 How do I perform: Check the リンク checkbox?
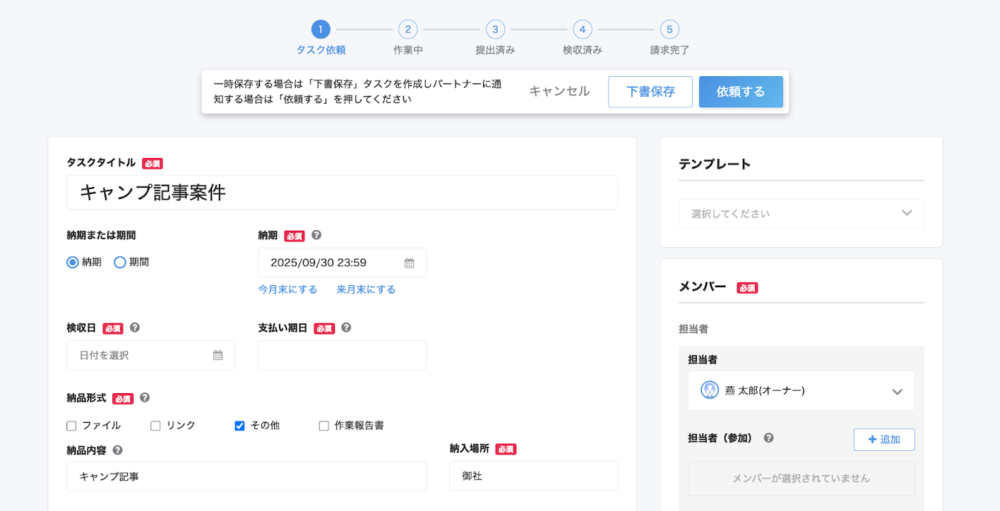tap(155, 426)
